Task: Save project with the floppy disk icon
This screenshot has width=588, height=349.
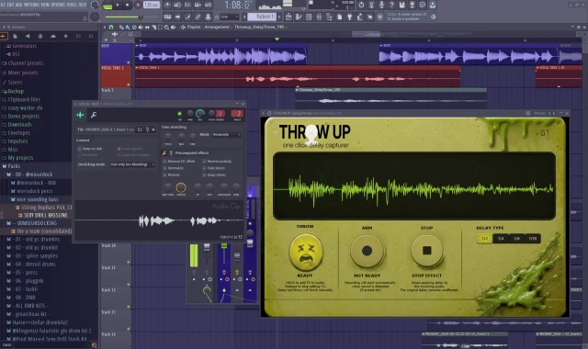Action: (x=401, y=5)
